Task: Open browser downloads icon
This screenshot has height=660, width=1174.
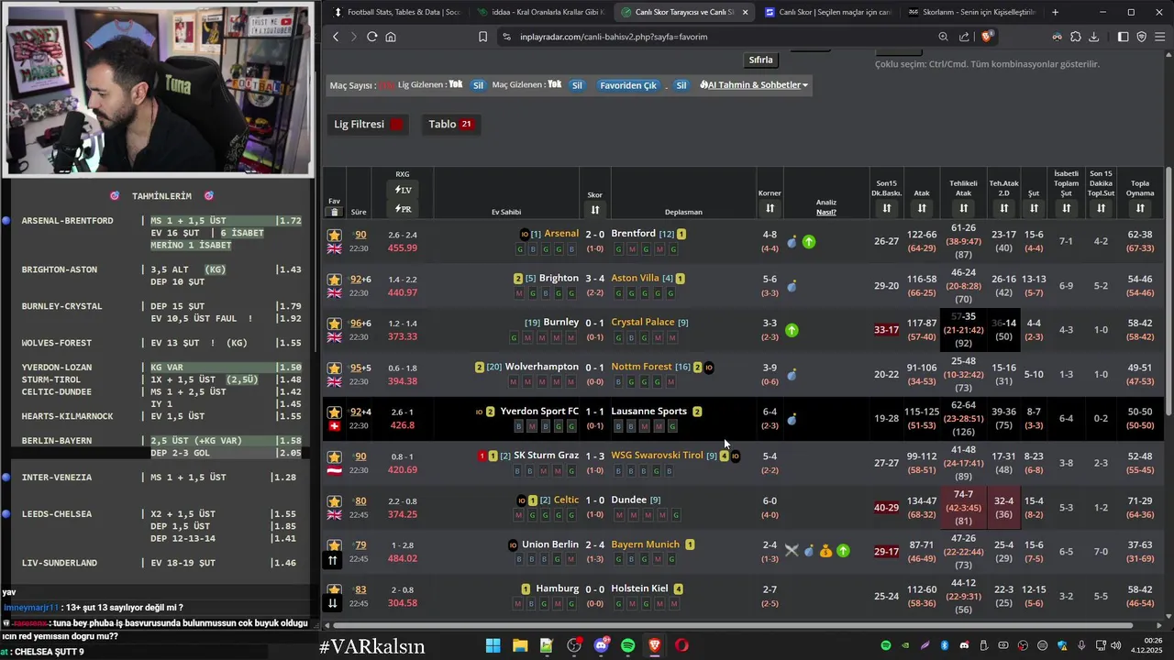Action: pos(1093,37)
